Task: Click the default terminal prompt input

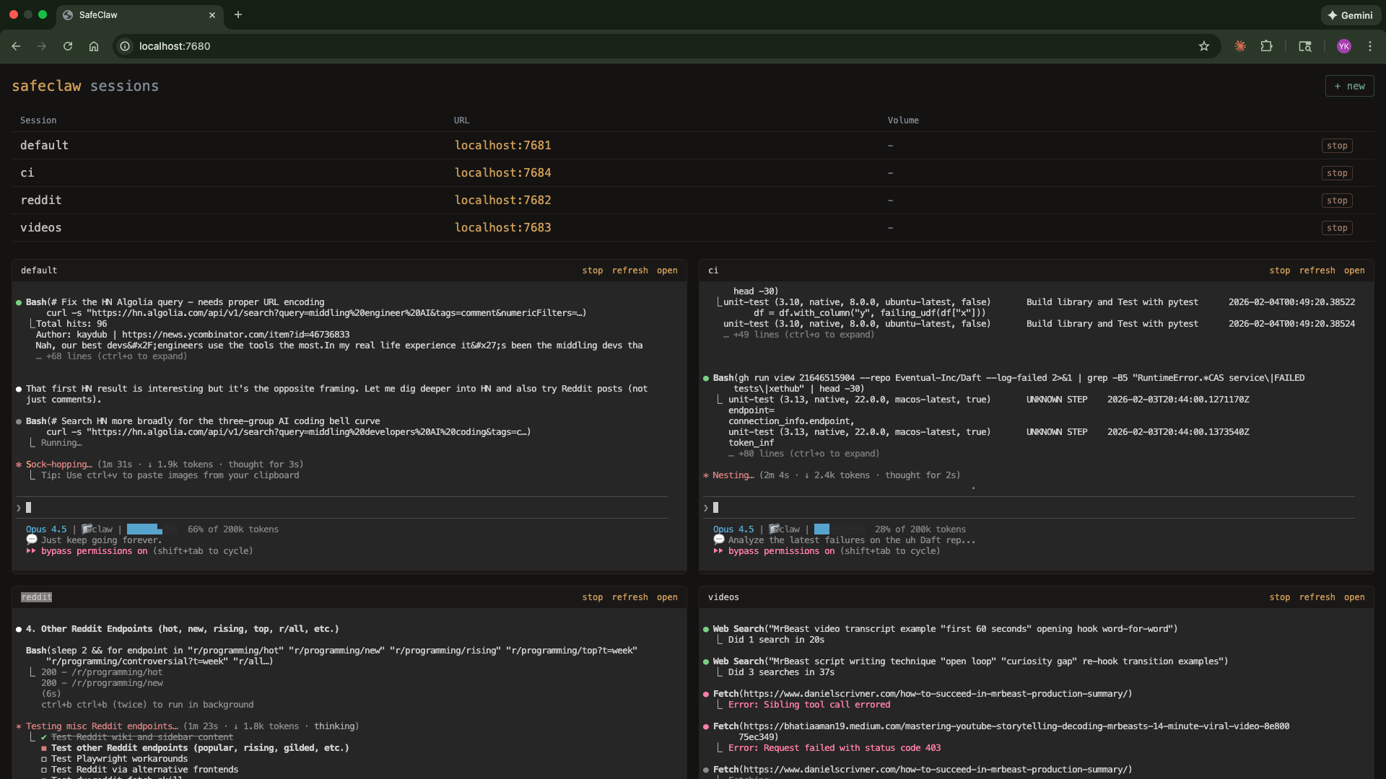Action: (342, 508)
